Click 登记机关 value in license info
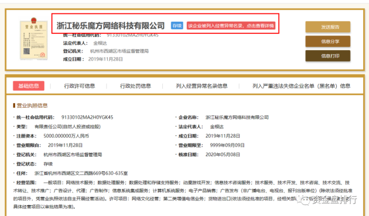The image size is (369, 216). tap(73, 154)
